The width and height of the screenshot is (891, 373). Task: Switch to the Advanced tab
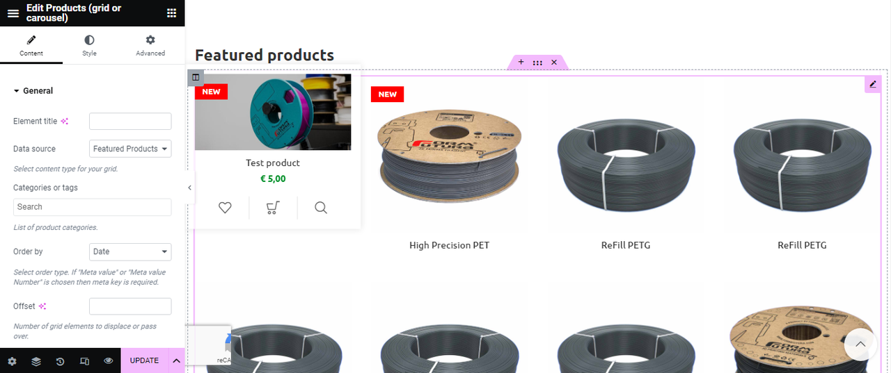click(x=150, y=46)
